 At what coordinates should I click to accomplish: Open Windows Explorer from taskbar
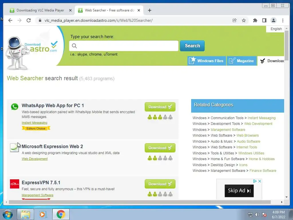pos(25,214)
